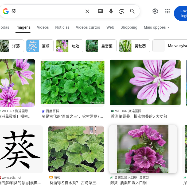Select the 黃秋葵 filter chip
The image size is (187, 187).
point(134,46)
